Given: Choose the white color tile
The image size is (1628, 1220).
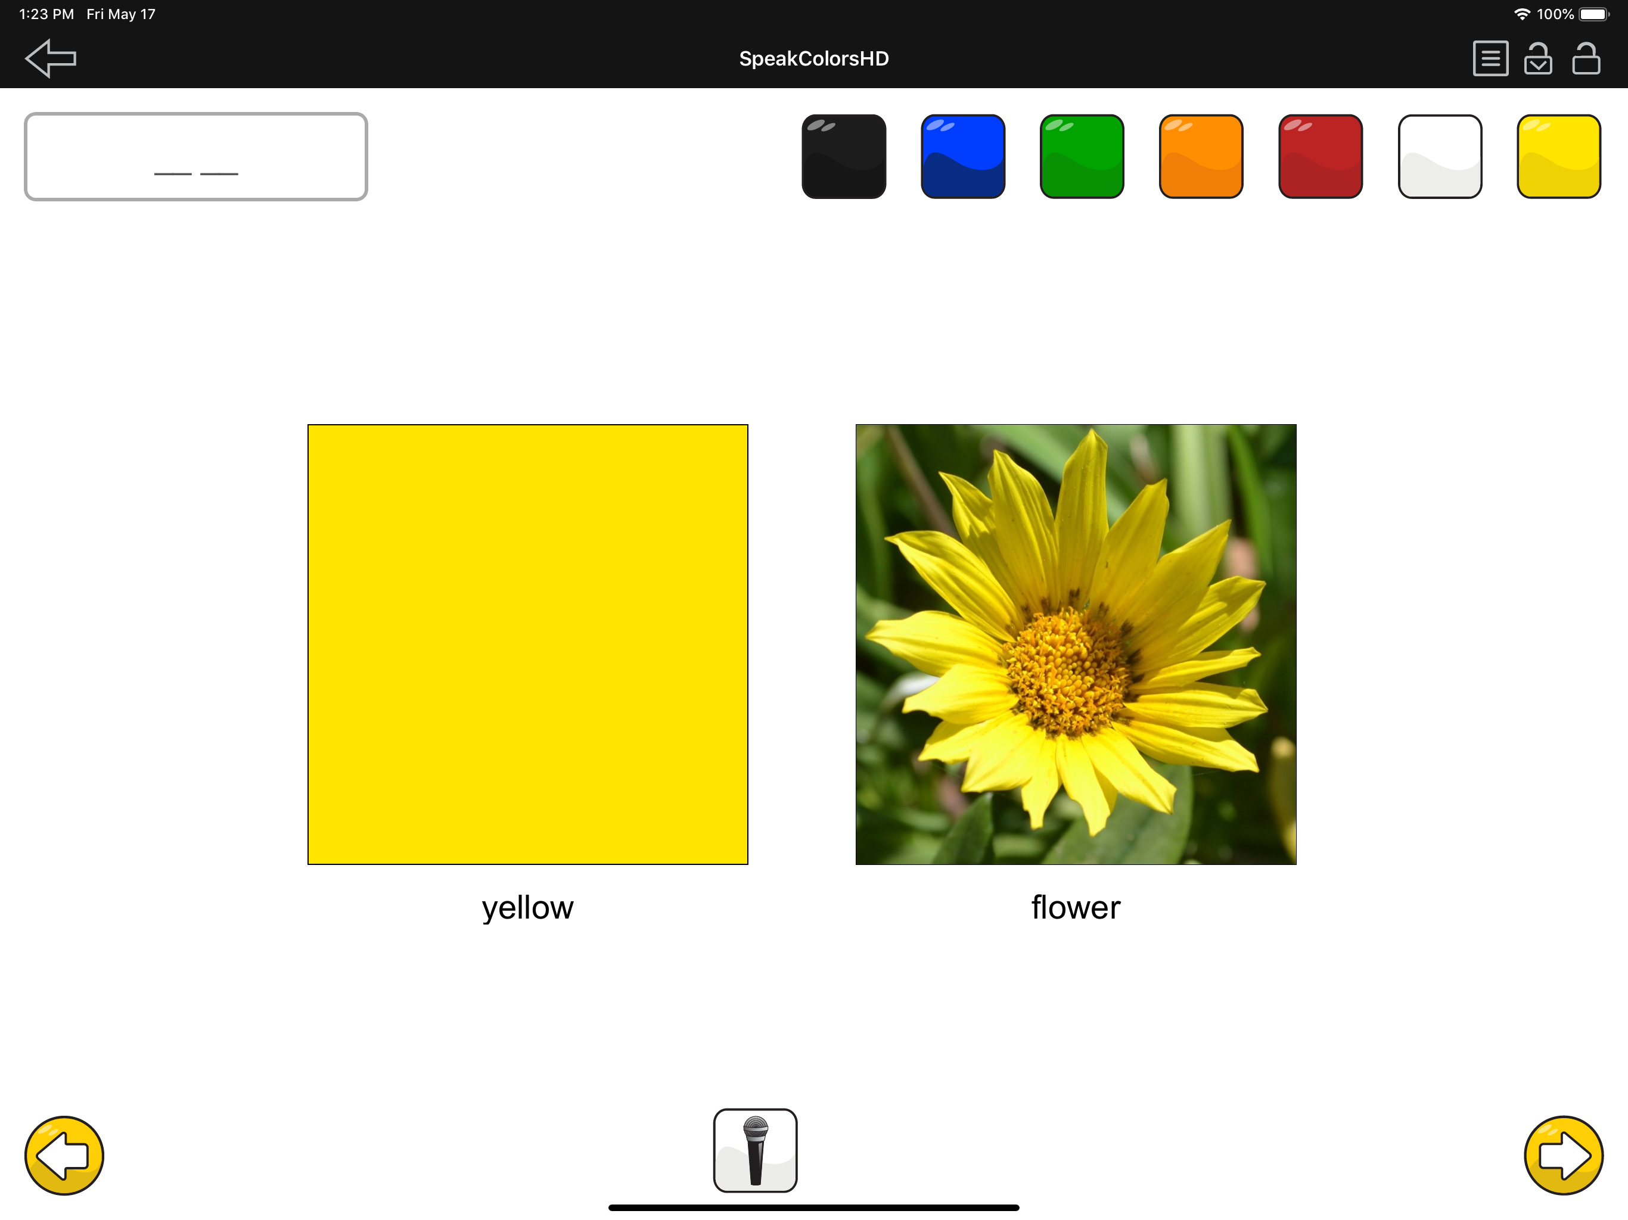Looking at the screenshot, I should click(1439, 156).
